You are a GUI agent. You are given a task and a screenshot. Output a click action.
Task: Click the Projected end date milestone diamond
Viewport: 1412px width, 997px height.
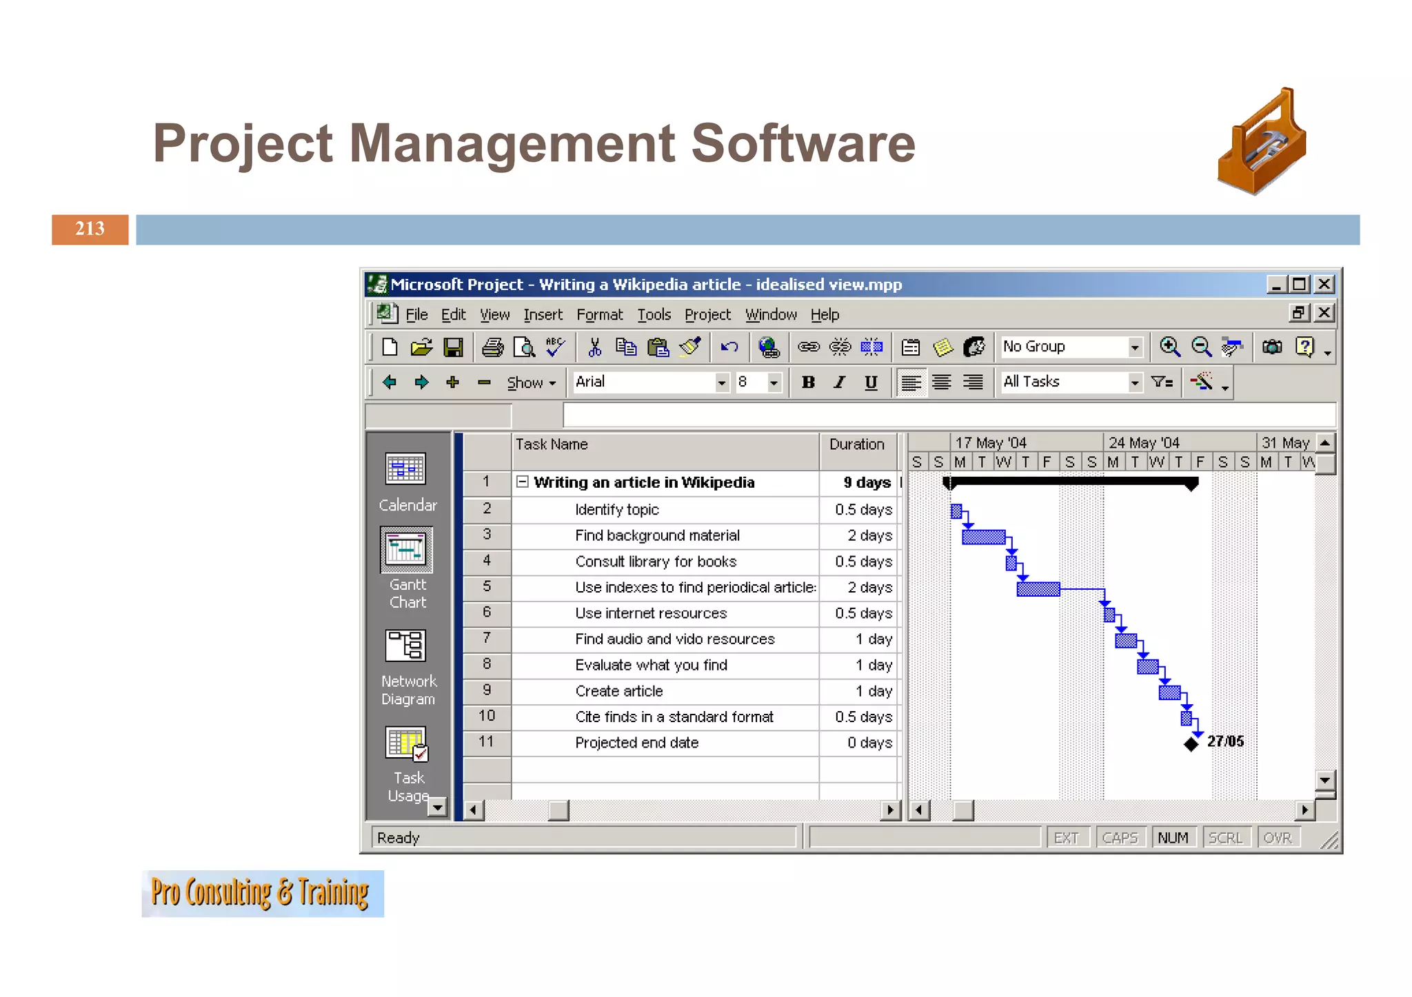[1191, 744]
